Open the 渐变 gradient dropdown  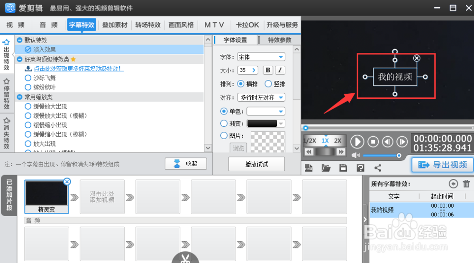point(282,123)
